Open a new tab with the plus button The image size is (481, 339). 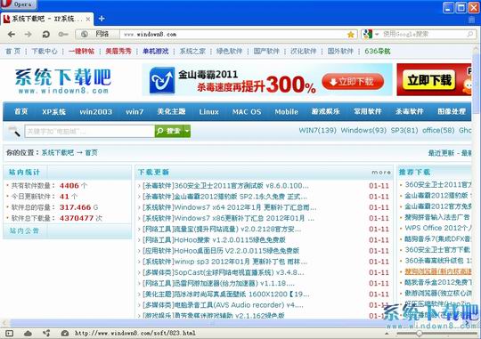(x=102, y=19)
